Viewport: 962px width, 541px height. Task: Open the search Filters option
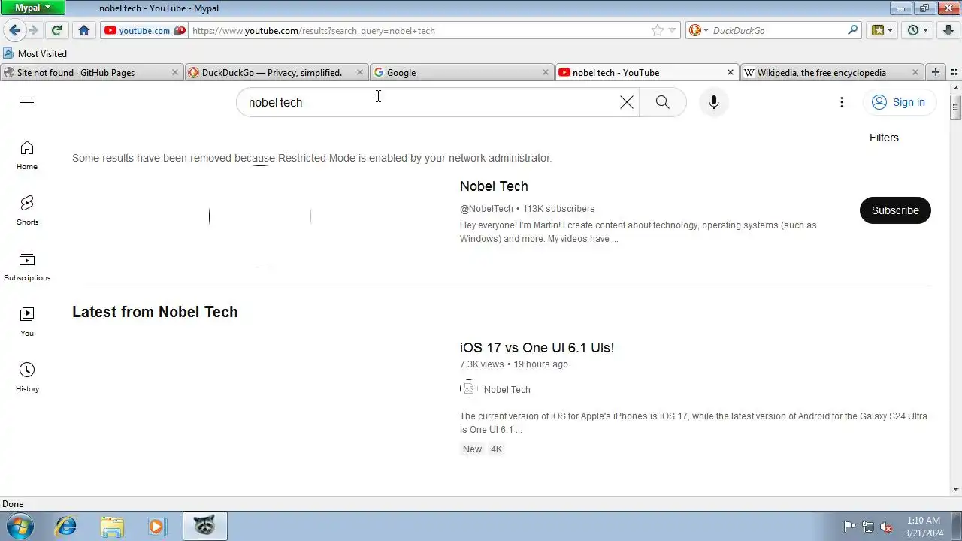pos(884,138)
